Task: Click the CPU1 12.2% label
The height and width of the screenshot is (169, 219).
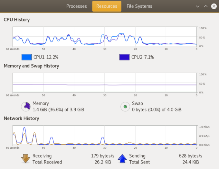Action: tap(46, 57)
